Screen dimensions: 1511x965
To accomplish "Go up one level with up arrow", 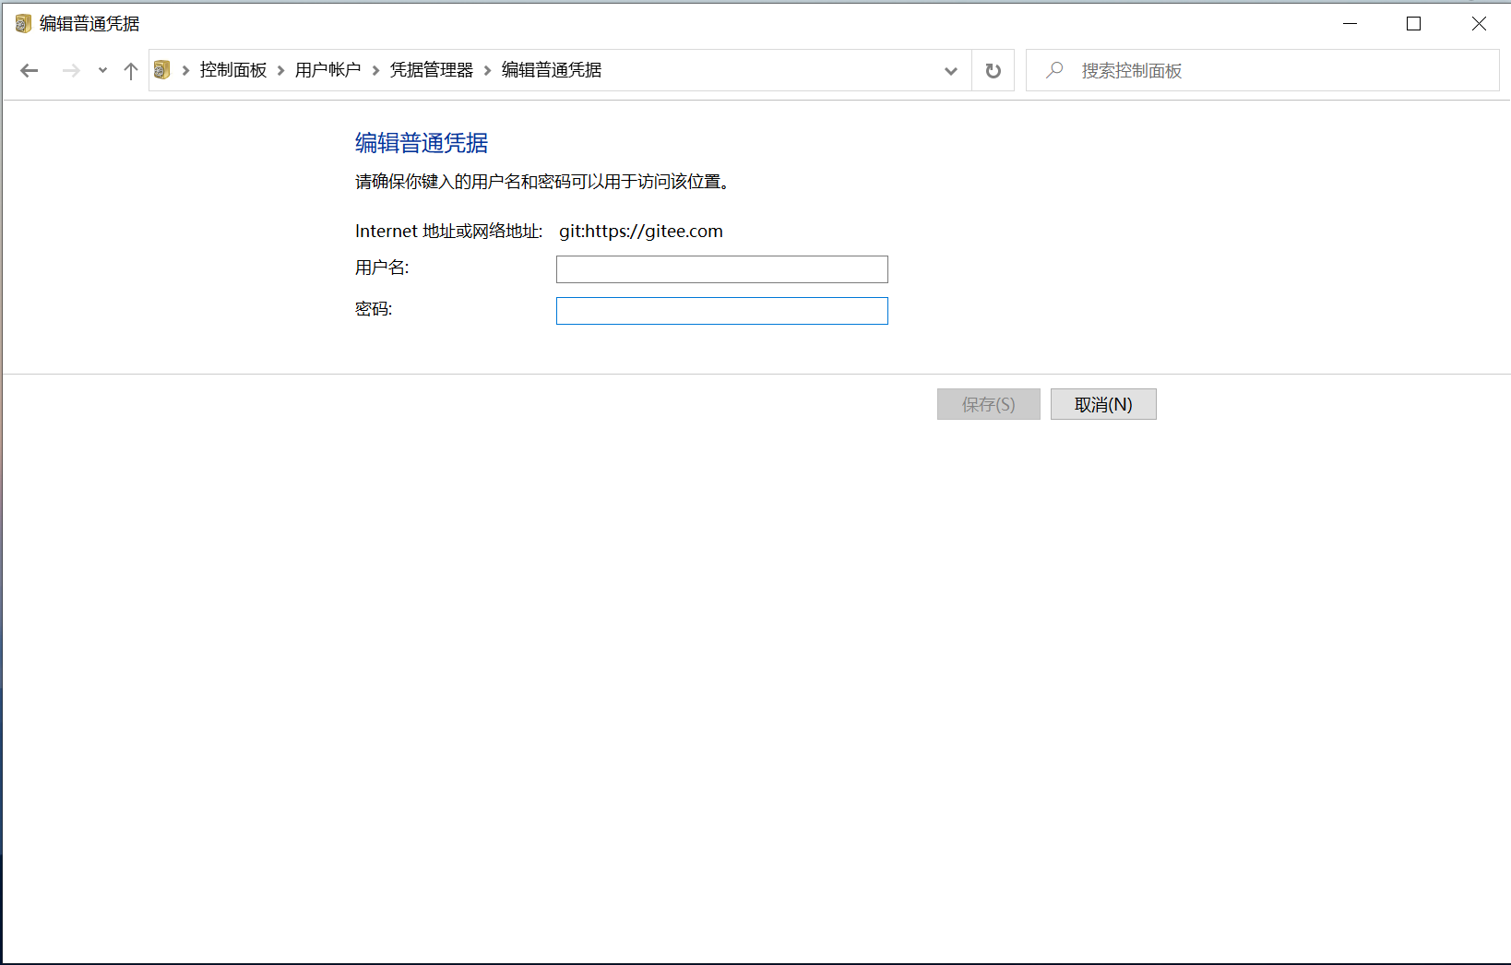I will pos(130,70).
